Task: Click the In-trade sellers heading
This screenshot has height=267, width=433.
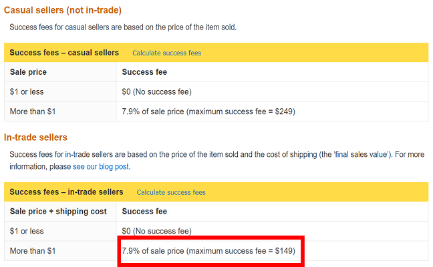Action: [35, 138]
